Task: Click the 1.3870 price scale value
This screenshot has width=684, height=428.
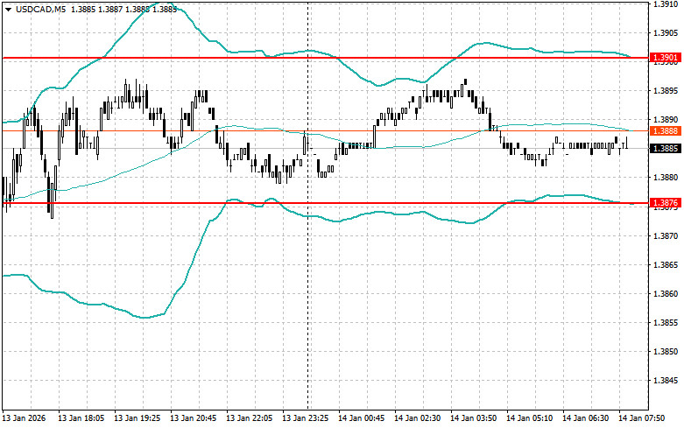Action: click(x=666, y=235)
